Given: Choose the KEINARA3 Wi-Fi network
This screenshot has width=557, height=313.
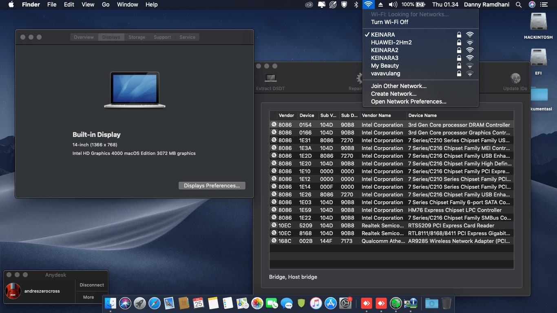Looking at the screenshot, I should click(420, 58).
